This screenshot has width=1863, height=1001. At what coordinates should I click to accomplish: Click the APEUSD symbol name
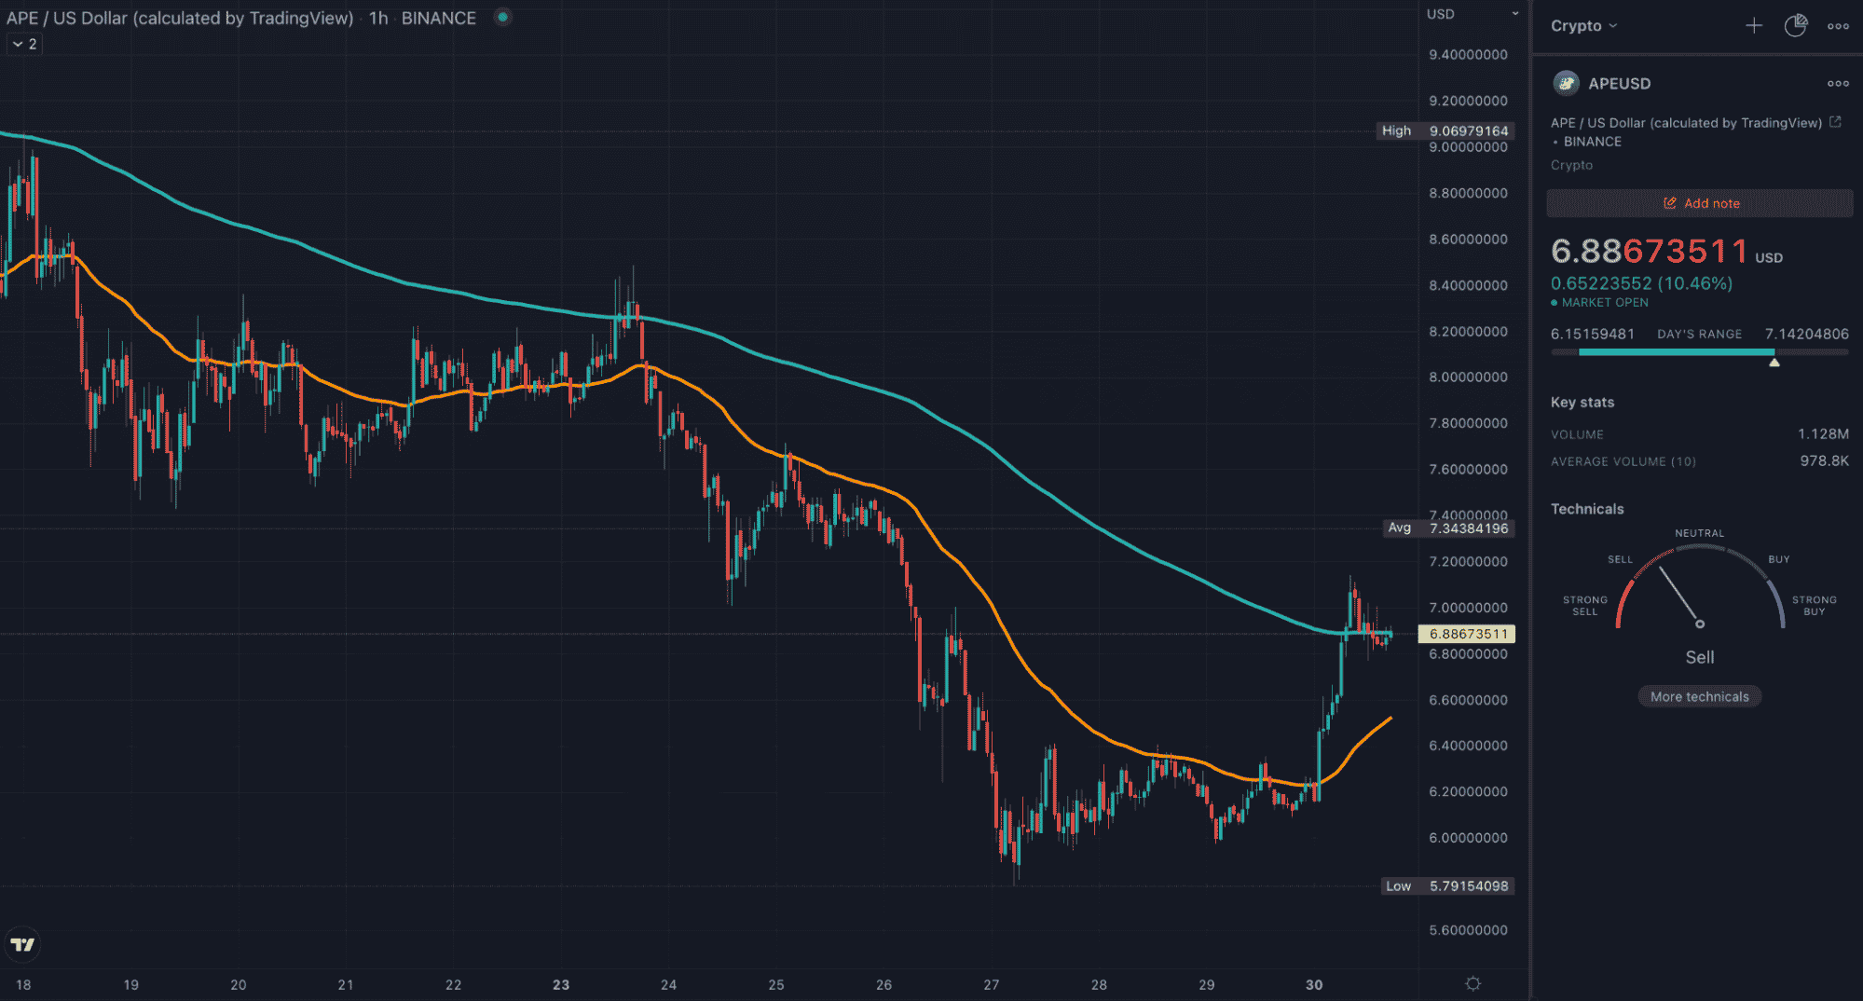tap(1620, 84)
